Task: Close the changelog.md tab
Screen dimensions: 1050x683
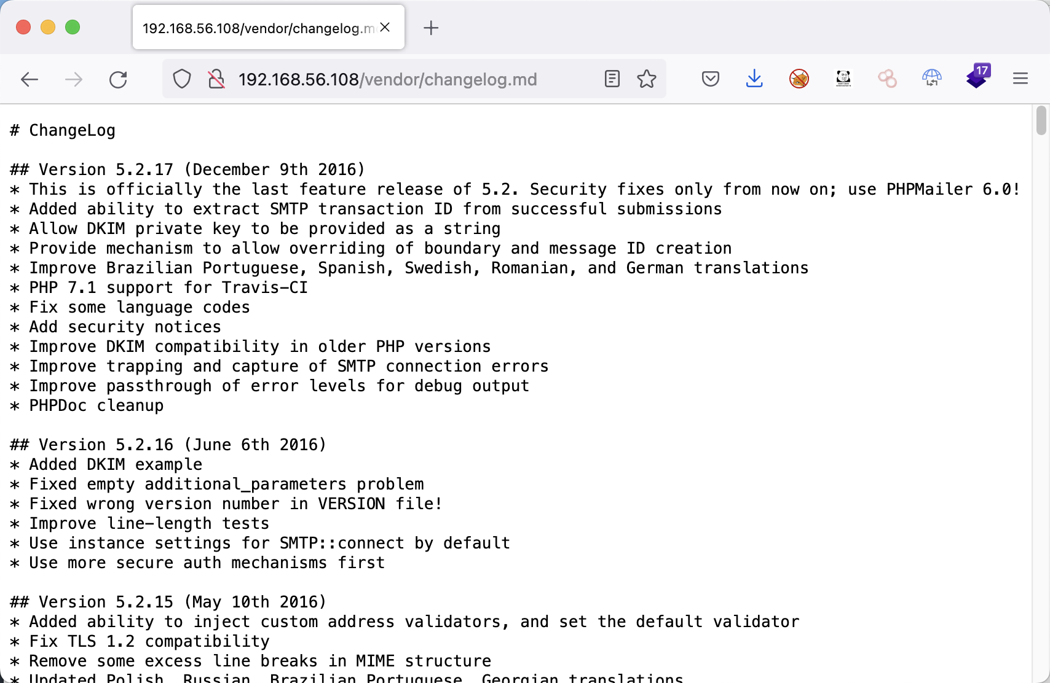Action: click(385, 28)
